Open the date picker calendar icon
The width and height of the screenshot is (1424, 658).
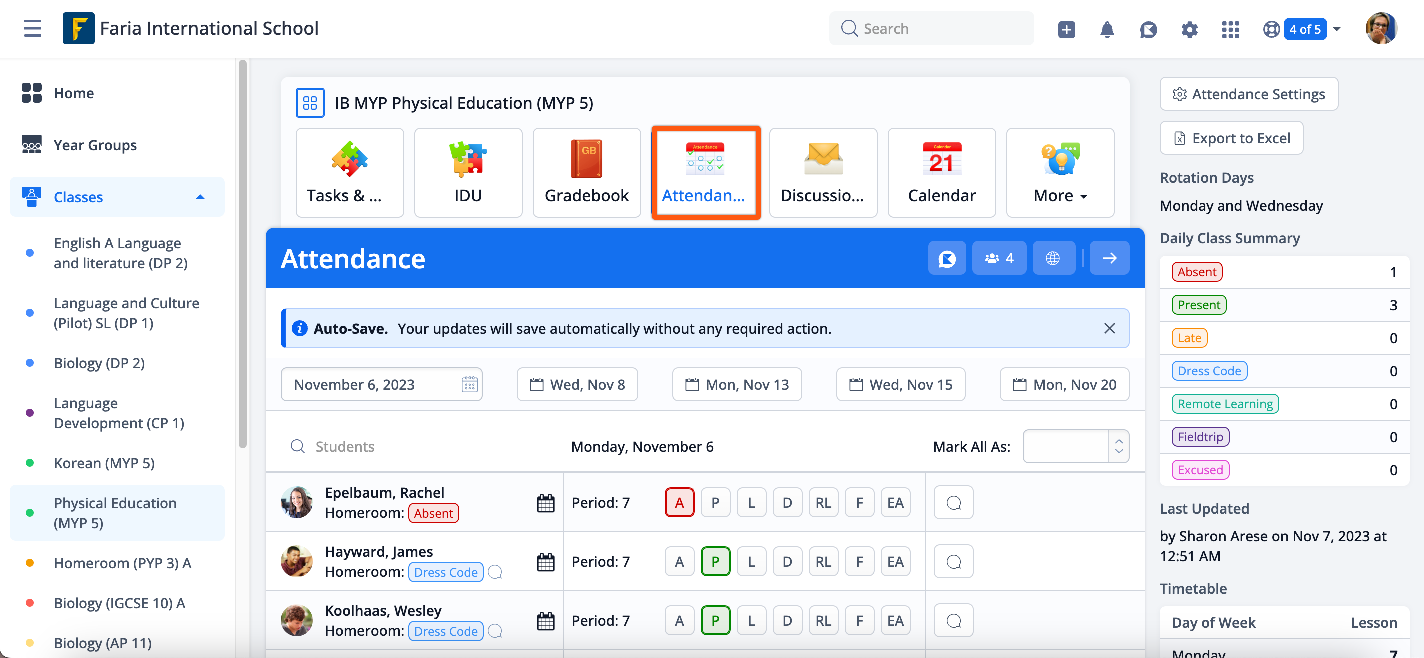[469, 385]
